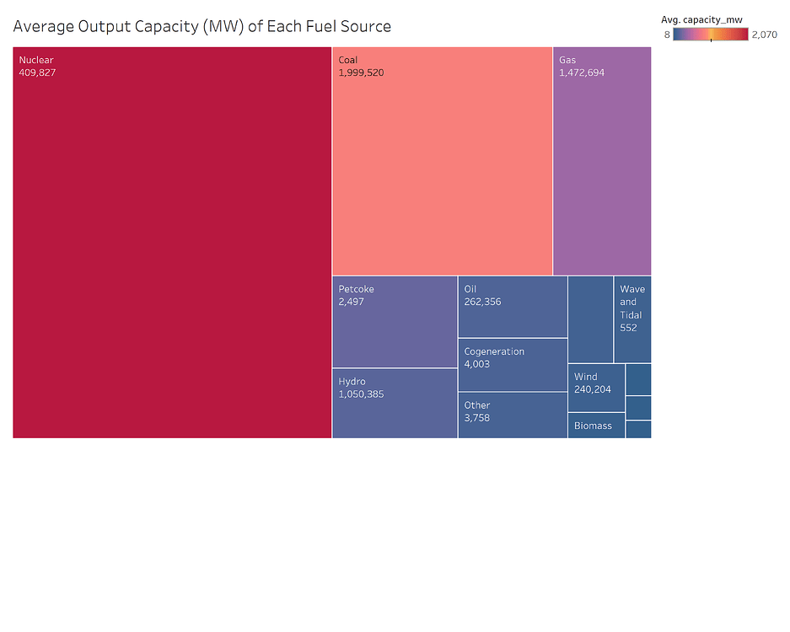Click the Nuclear tile in the treemap

pos(172,243)
